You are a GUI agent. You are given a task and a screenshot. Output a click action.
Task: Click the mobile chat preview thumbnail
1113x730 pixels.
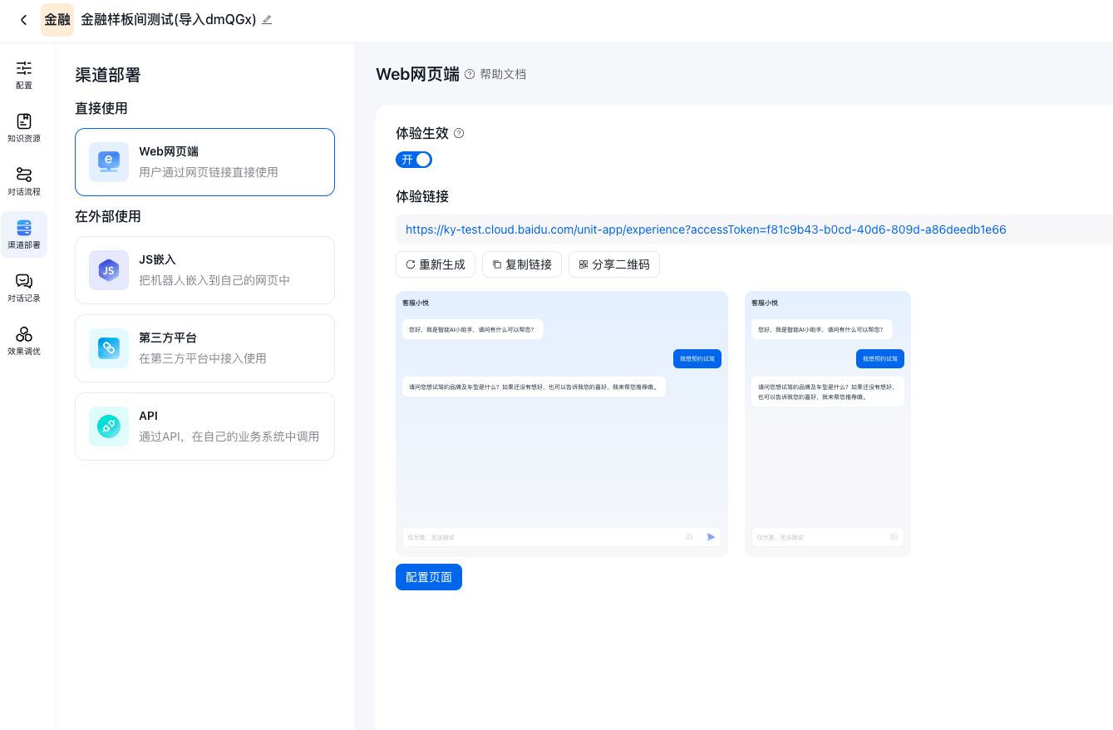828,424
